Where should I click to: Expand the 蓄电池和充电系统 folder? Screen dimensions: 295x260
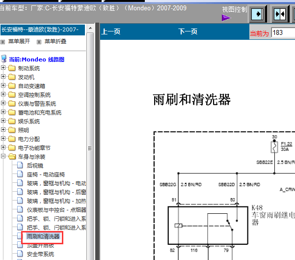(3, 112)
